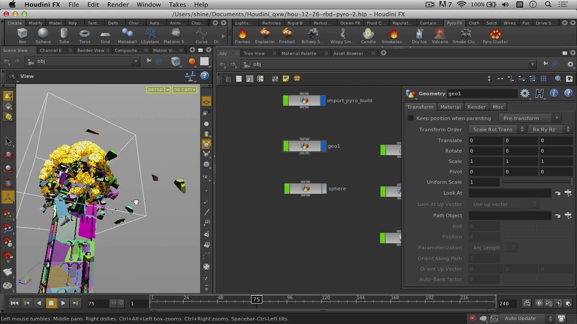Click the network editor sticky note icon
Image resolution: width=577 pixels, height=324 pixels.
[286, 79]
